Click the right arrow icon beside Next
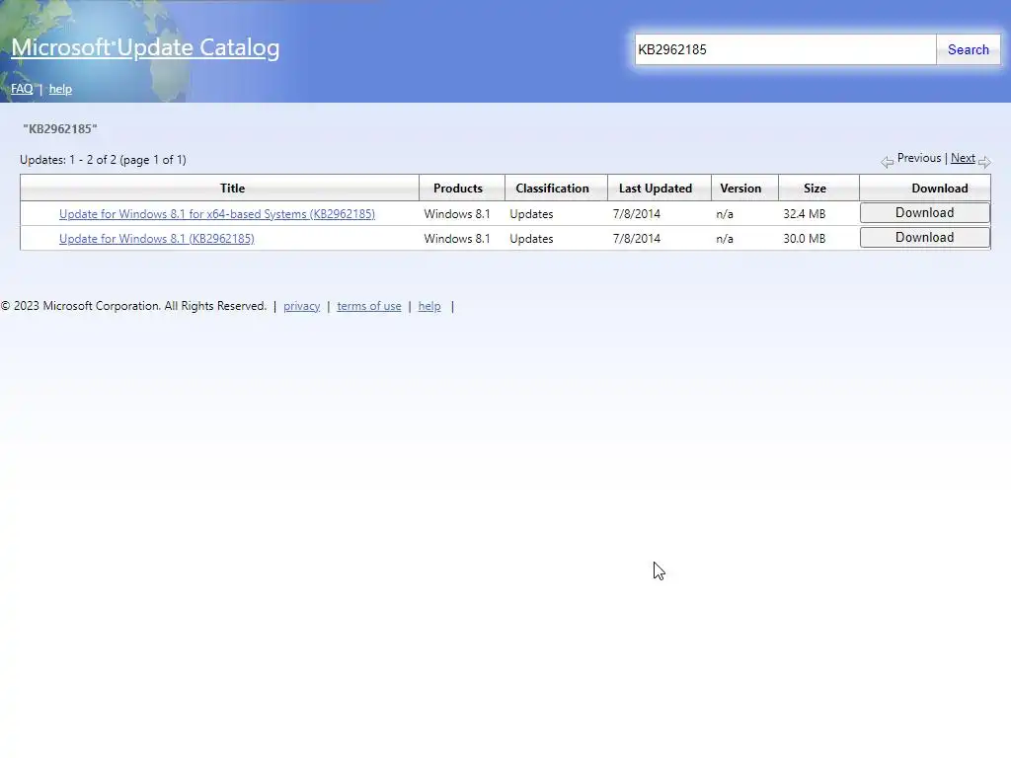 pos(984,162)
